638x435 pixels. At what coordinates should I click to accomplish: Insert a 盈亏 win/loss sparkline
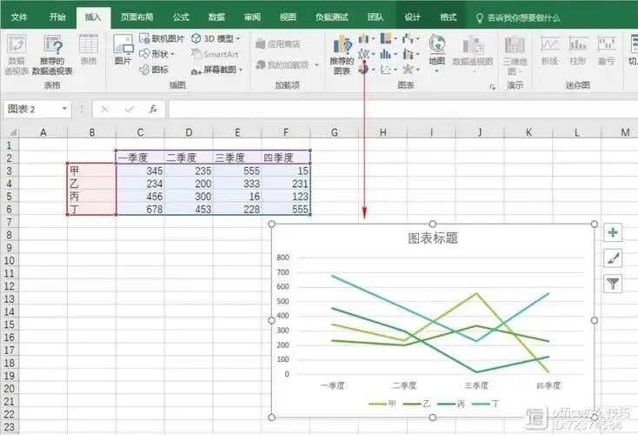point(606,50)
